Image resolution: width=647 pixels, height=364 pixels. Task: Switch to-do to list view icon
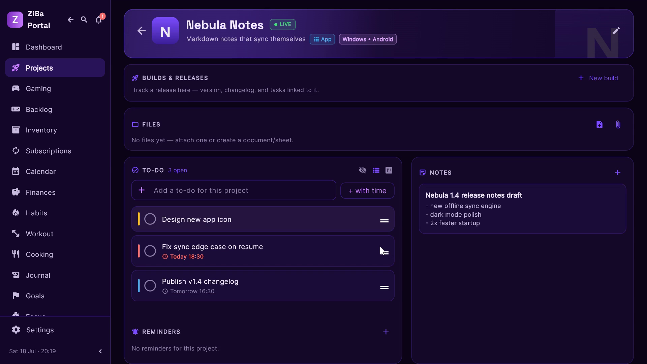tap(376, 170)
